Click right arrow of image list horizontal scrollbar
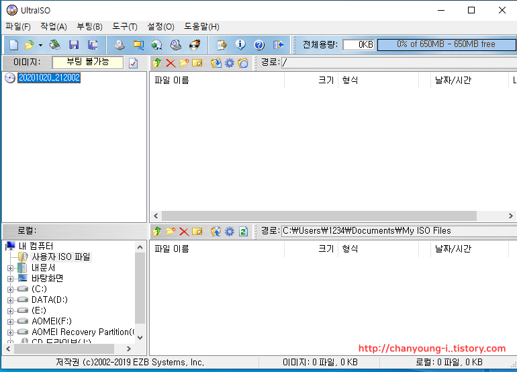 point(510,216)
